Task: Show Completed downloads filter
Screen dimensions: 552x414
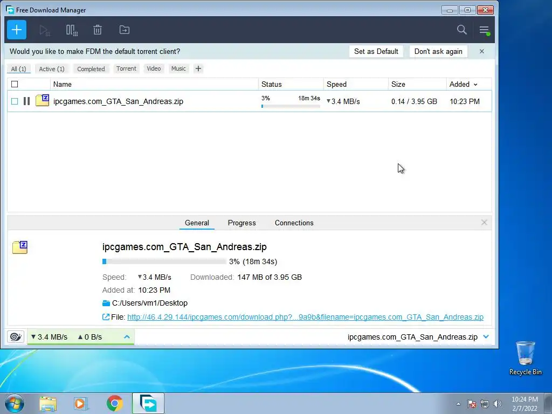Action: coord(91,69)
